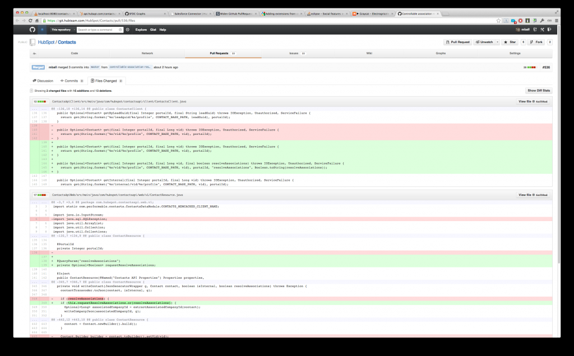The width and height of the screenshot is (574, 356).
Task: Click the letter A extension icon in the toolbar
Action: pyautogui.click(x=506, y=21)
